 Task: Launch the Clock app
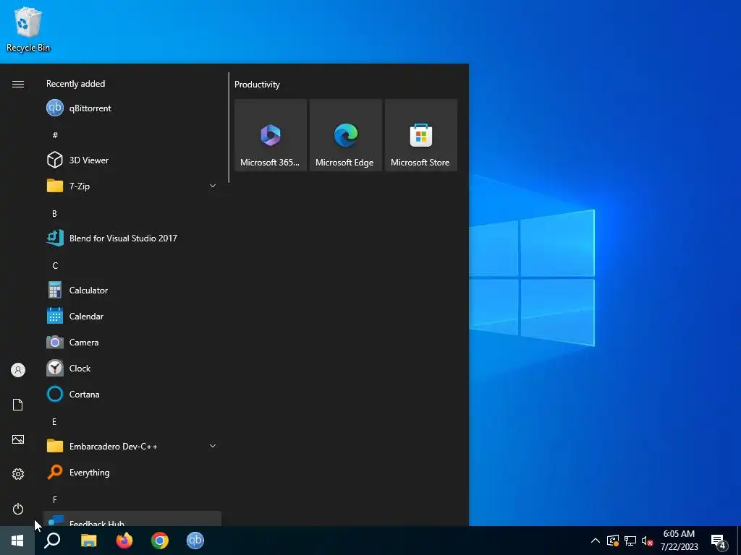click(x=132, y=368)
